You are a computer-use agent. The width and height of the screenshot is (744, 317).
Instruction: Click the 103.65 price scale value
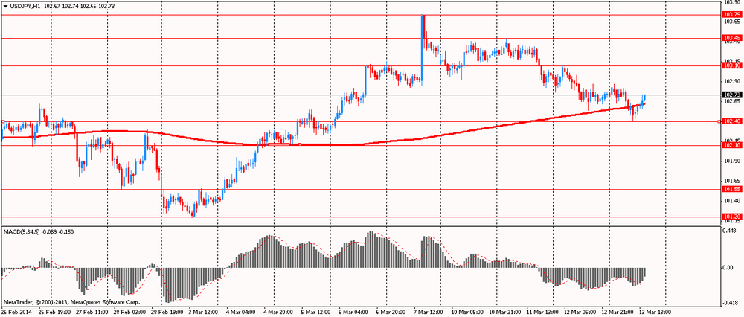tap(731, 22)
